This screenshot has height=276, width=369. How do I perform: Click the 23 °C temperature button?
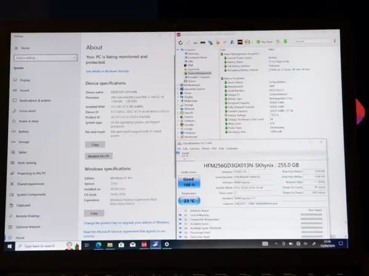point(189,201)
